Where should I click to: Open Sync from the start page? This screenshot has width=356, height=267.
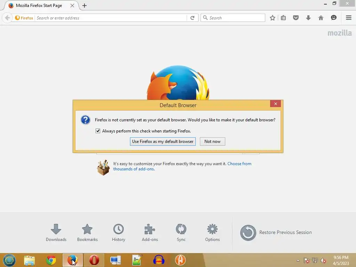pyautogui.click(x=181, y=233)
